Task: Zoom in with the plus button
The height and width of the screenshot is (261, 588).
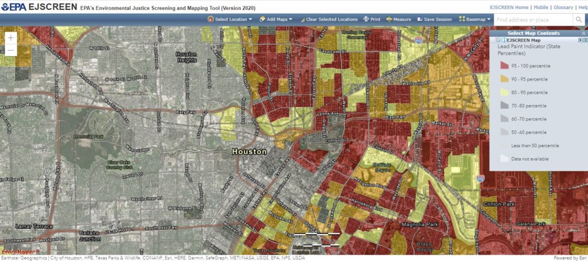Action: pos(11,37)
